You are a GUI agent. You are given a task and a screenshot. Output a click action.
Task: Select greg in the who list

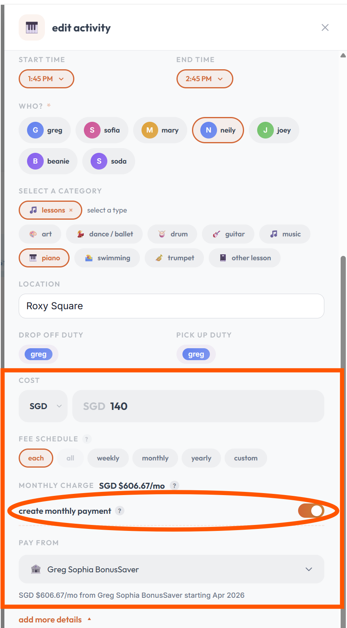(45, 130)
